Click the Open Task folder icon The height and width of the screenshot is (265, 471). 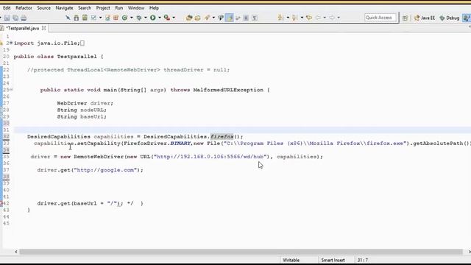(x=198, y=18)
